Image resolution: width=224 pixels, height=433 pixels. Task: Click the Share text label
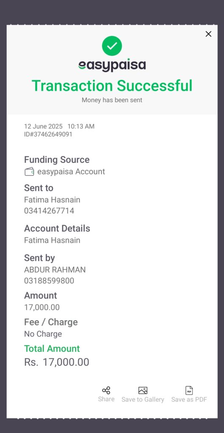106,399
